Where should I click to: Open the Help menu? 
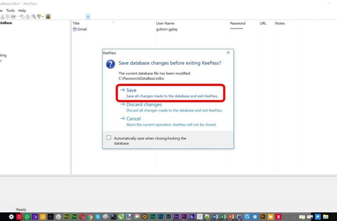click(x=22, y=10)
